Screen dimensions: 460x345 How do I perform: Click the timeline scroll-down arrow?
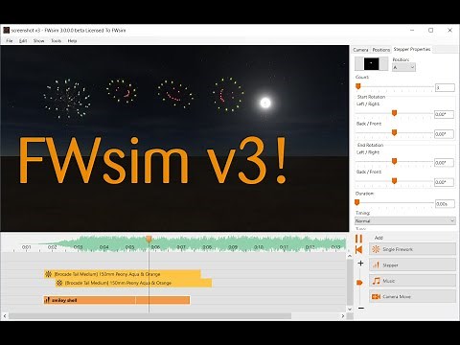[x=350, y=309]
